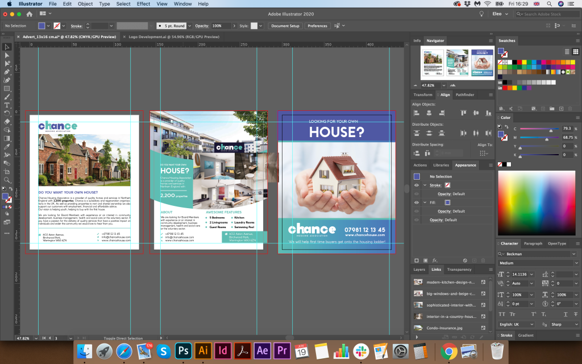Image resolution: width=582 pixels, height=364 pixels.
Task: Toggle visibility of the Stroke attribute
Action: [x=417, y=185]
